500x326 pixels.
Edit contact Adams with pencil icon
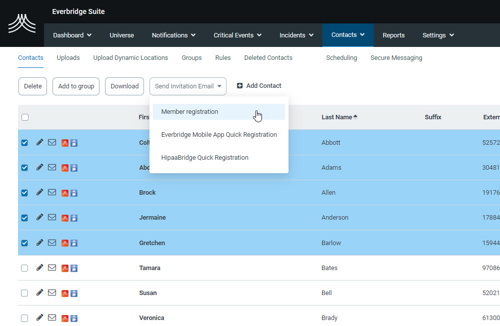click(39, 167)
